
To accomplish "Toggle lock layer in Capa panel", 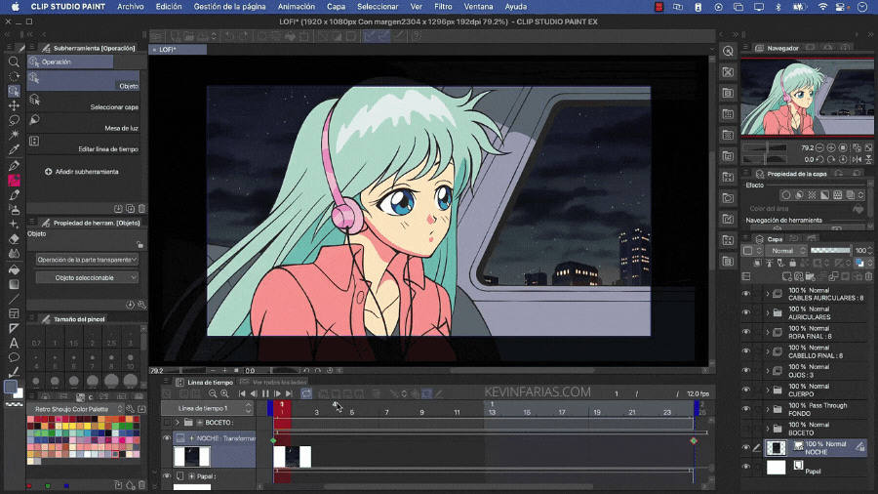I will coord(792,263).
